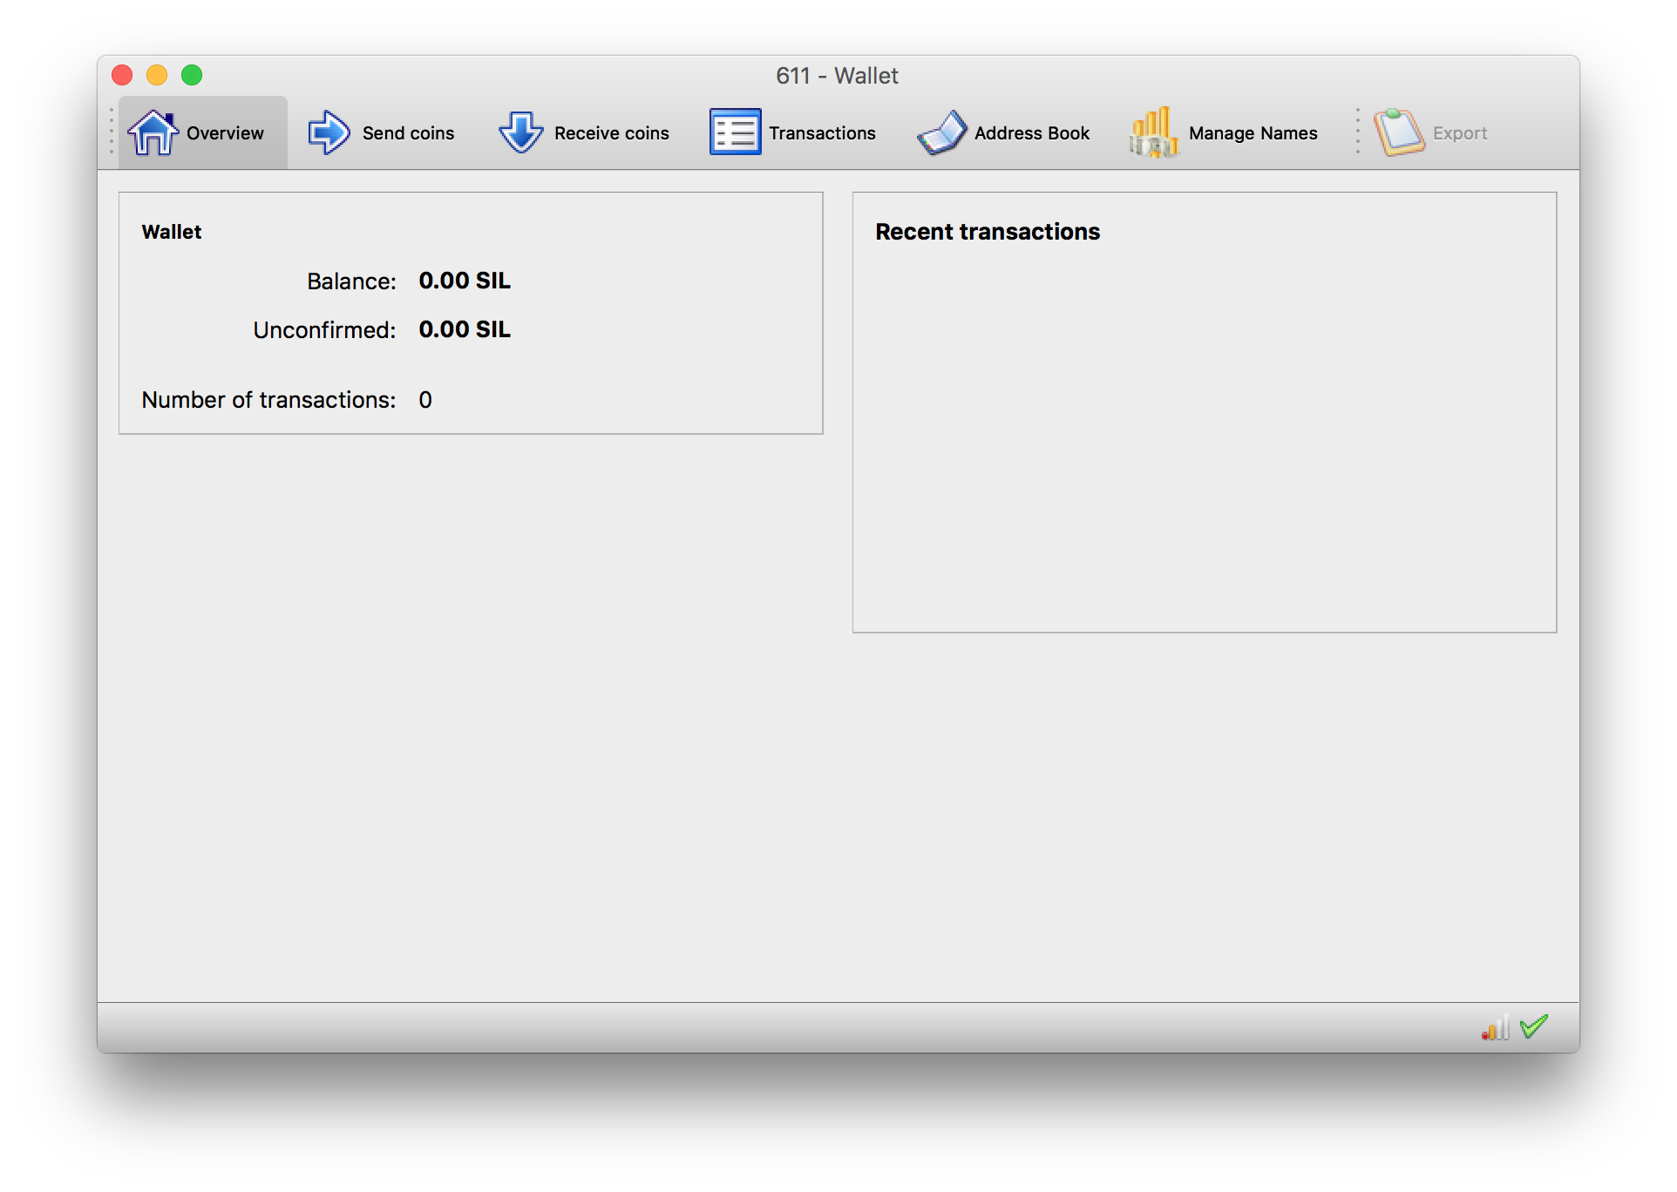Image resolution: width=1677 pixels, height=1192 pixels.
Task: Click the Recent transactions heading
Action: (x=988, y=232)
